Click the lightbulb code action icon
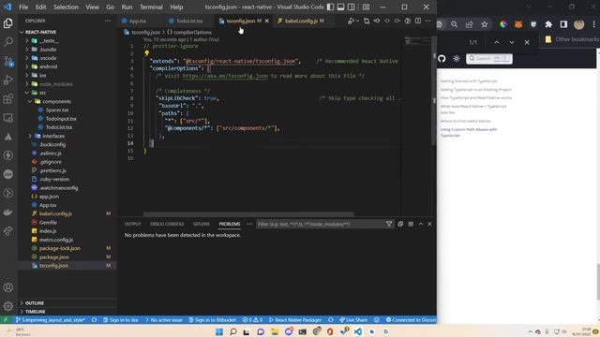This screenshot has width=600, height=337. (x=146, y=53)
